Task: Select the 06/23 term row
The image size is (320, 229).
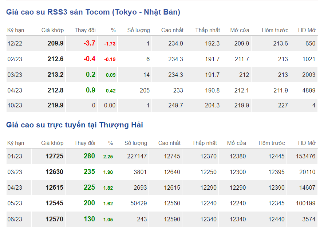Action: tap(15, 219)
